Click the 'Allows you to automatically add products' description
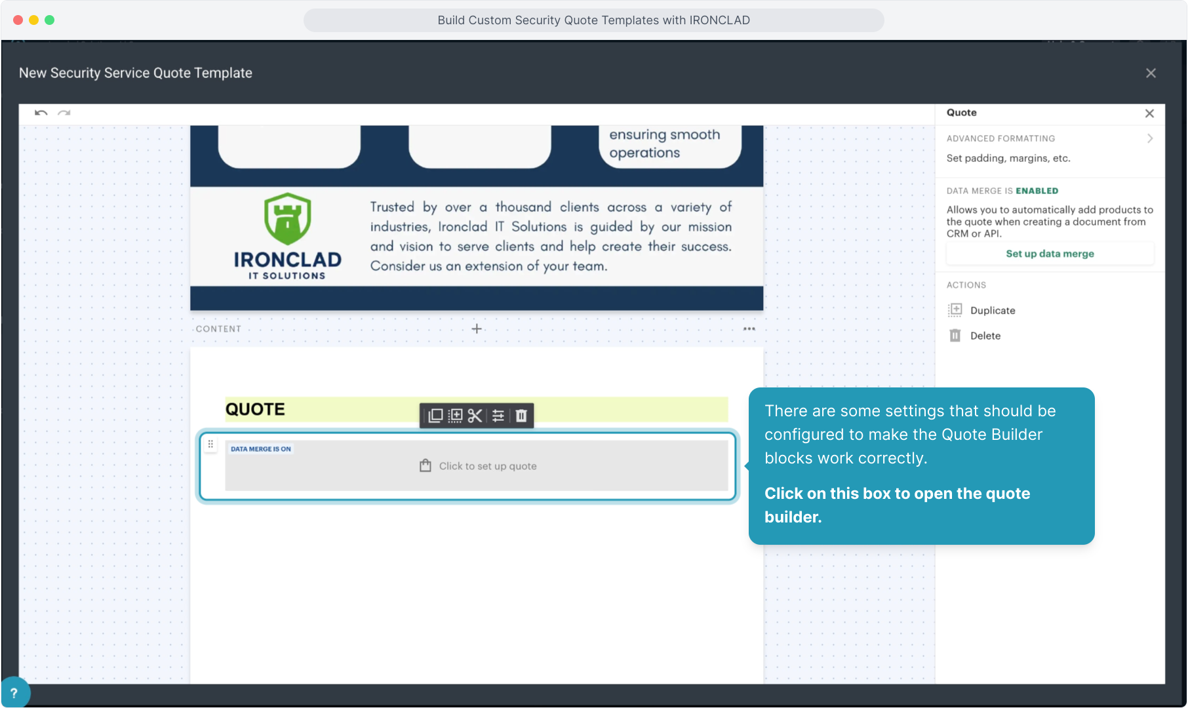 point(1050,222)
